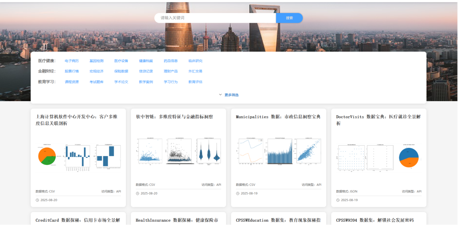Open the HealthInsurance 数据探秘 card title
Image resolution: width=458 pixels, height=225 pixels.
[x=177, y=220]
